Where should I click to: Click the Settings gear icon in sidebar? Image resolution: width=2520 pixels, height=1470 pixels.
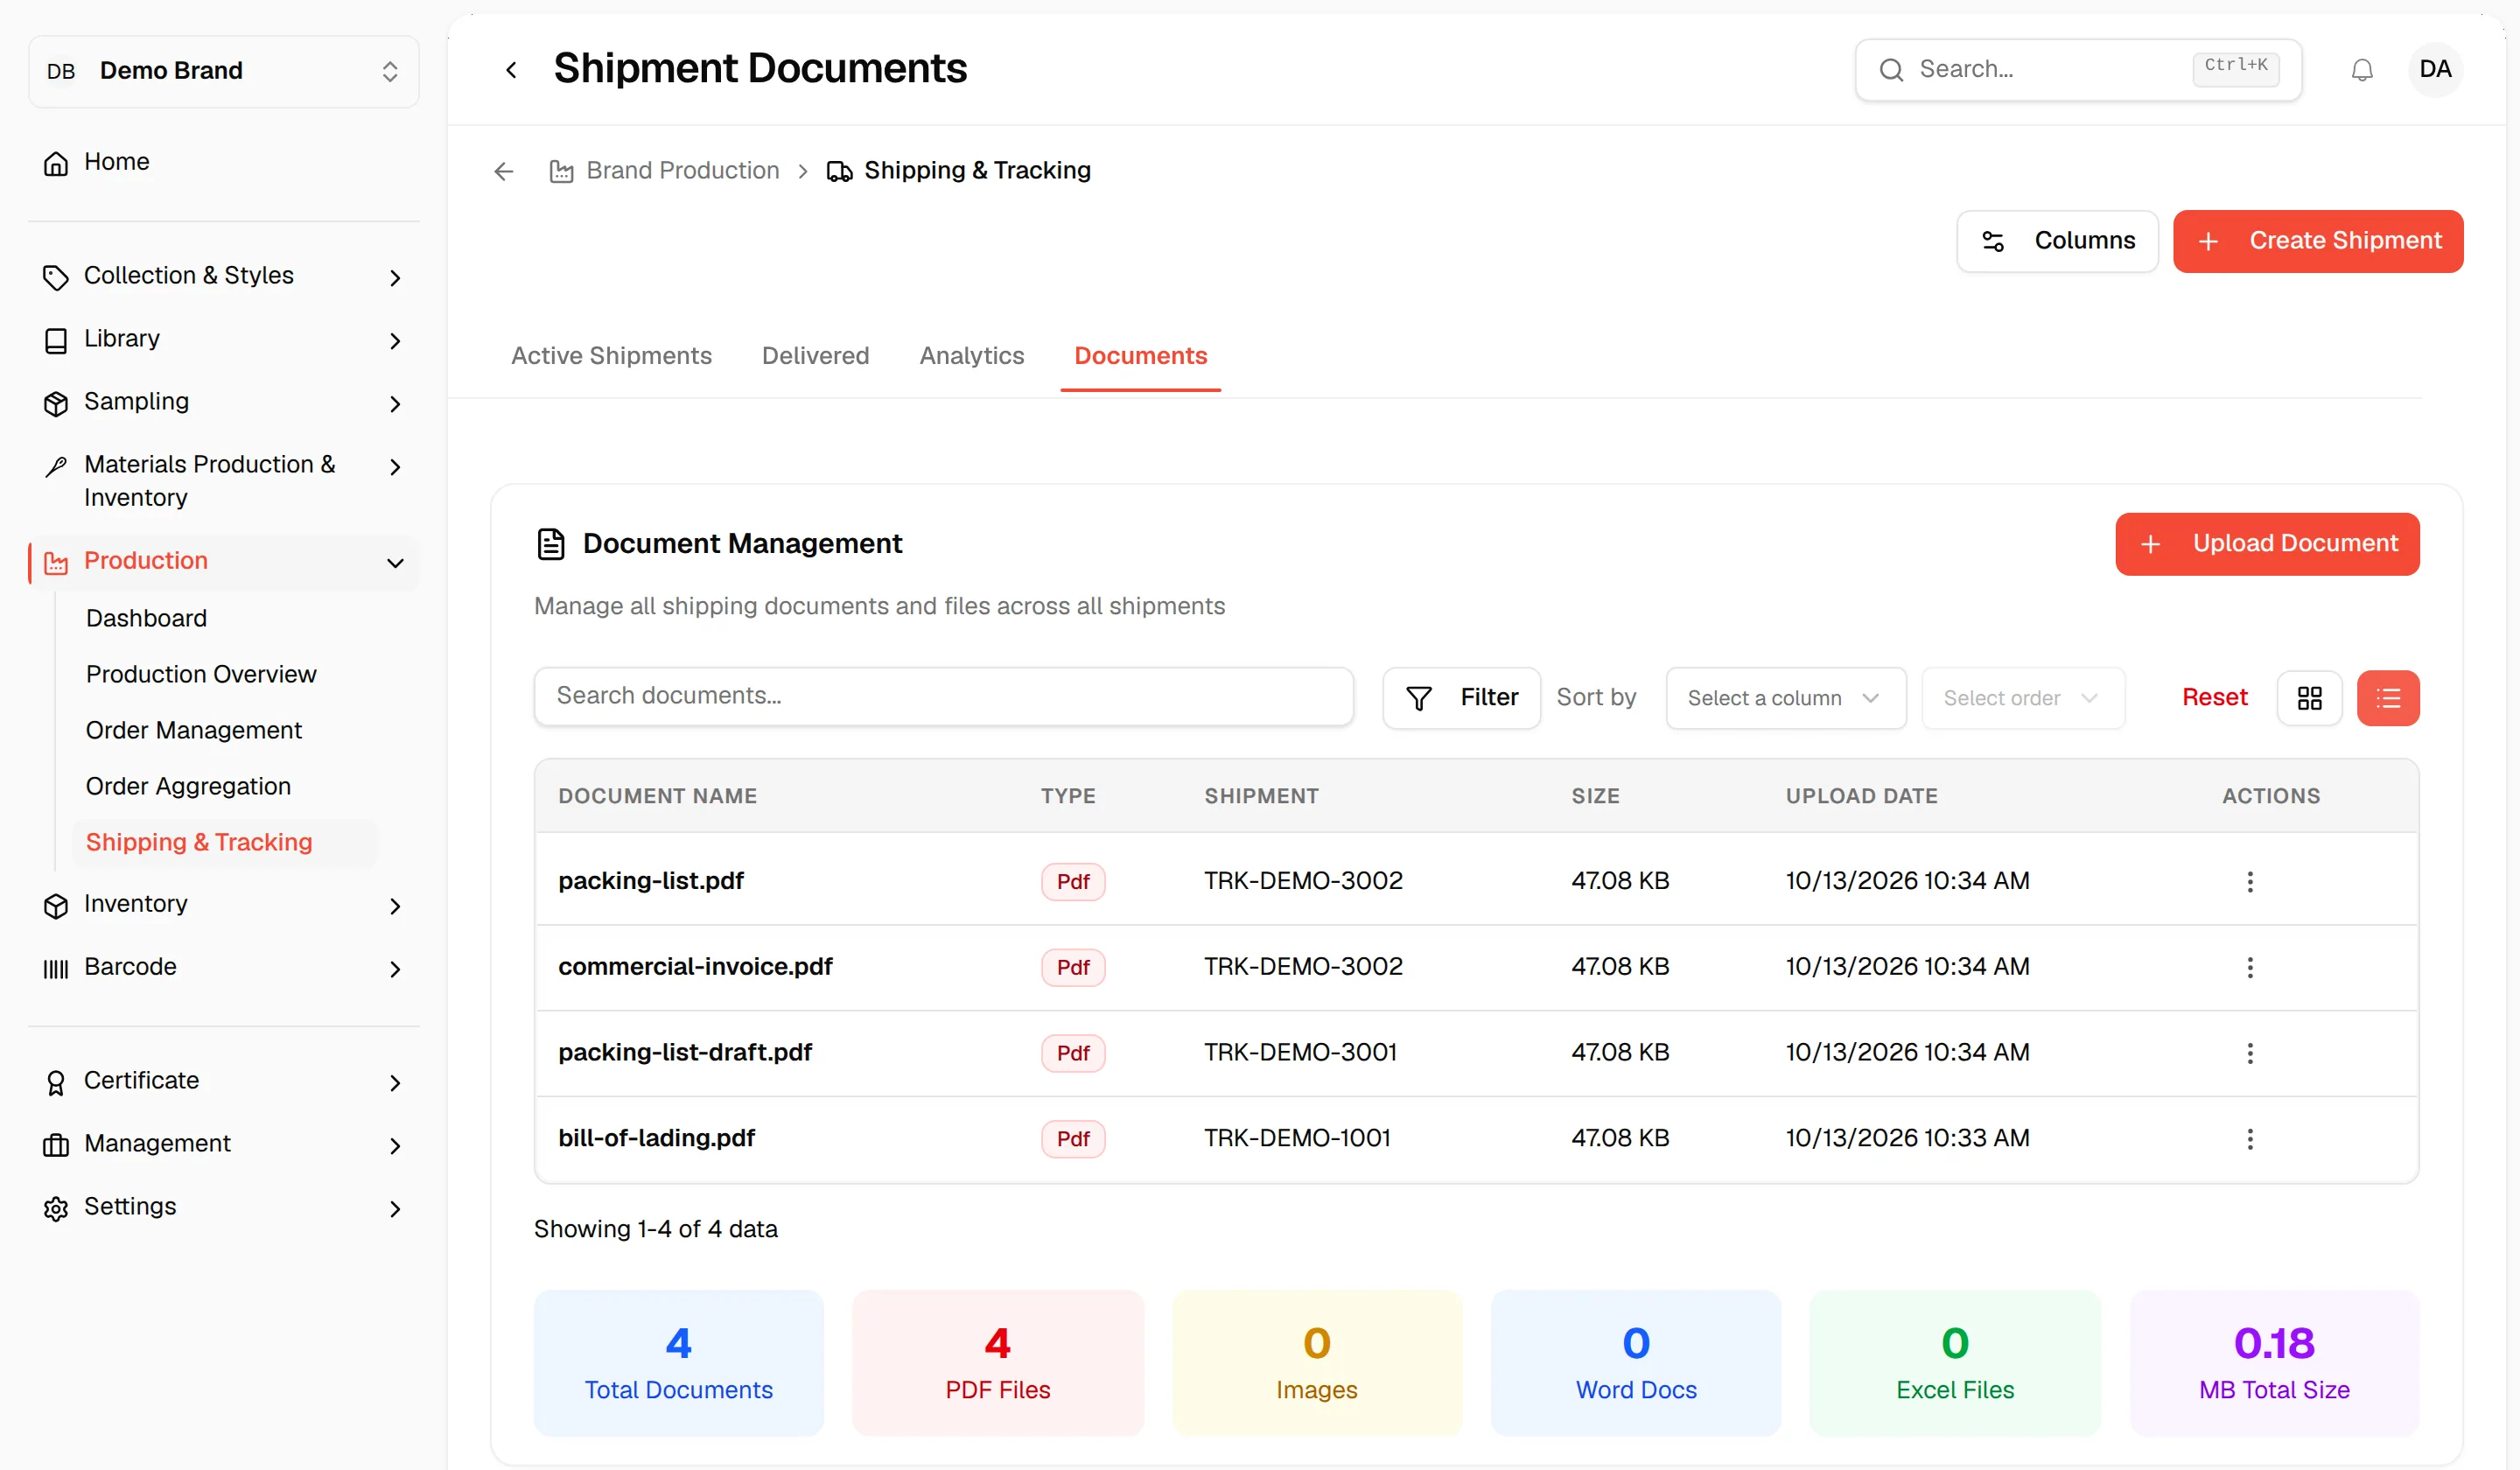pyautogui.click(x=56, y=1209)
